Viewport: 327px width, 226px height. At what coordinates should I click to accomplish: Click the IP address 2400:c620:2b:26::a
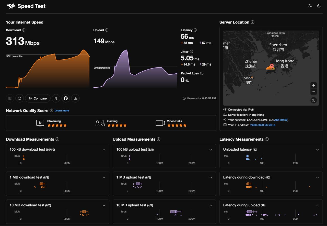[x=263, y=125]
